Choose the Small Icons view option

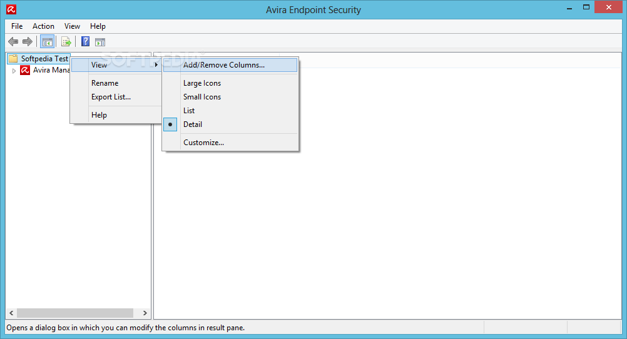point(201,97)
